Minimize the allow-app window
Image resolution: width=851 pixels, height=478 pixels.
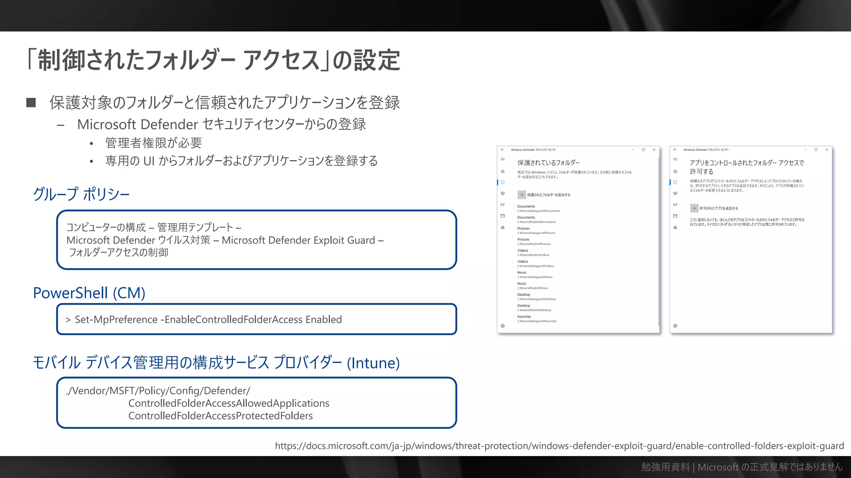tap(805, 150)
